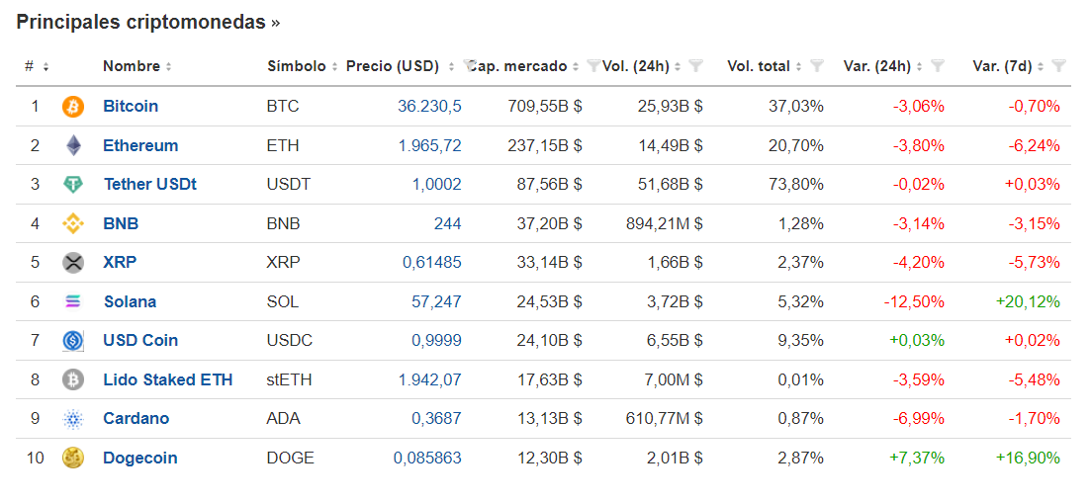Click the XRP logo icon
1090x502 pixels.
tap(73, 263)
